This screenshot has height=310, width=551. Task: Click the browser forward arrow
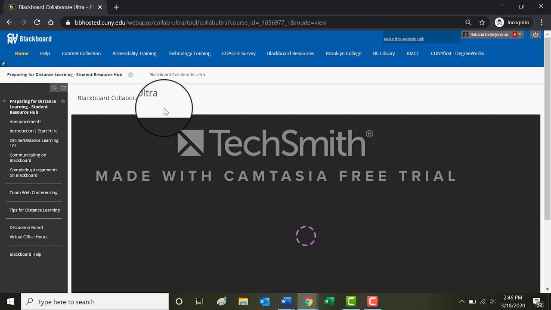coord(23,22)
